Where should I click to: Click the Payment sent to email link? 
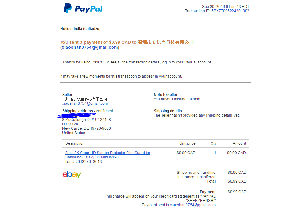192,205
